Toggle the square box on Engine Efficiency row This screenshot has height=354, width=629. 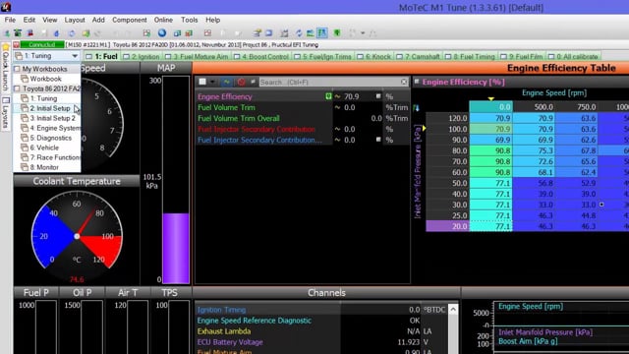coord(378,96)
